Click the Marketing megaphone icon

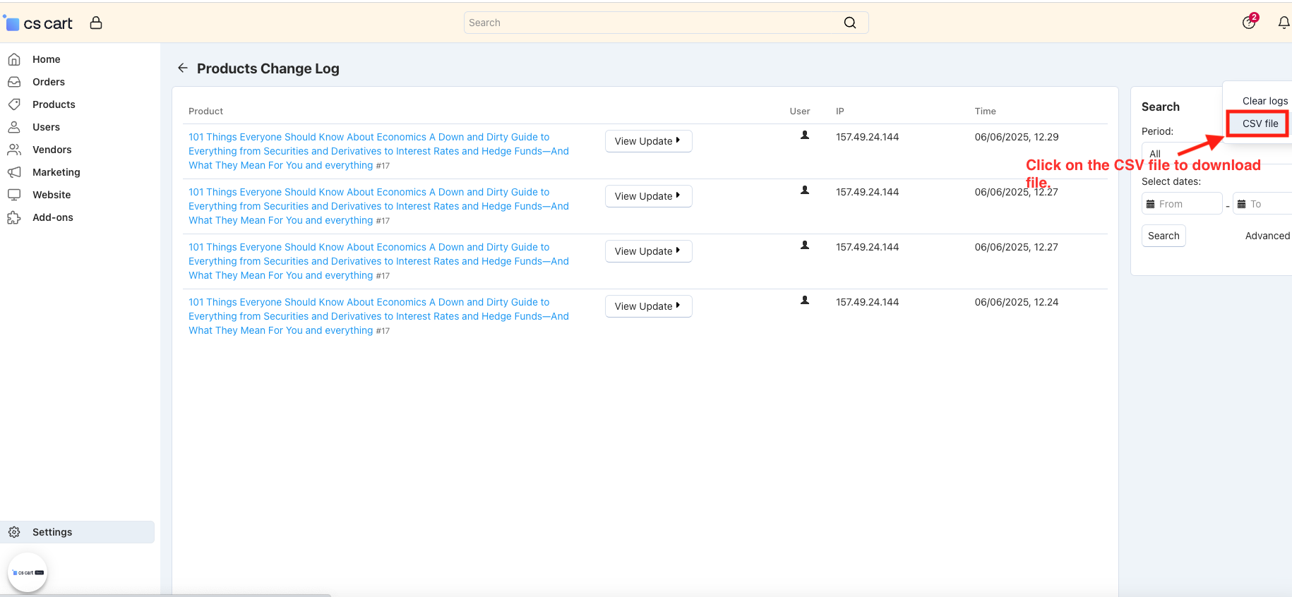pyautogui.click(x=14, y=172)
